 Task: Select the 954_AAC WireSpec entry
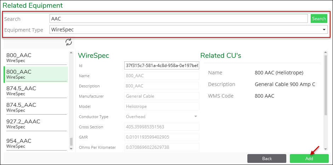[36, 143]
